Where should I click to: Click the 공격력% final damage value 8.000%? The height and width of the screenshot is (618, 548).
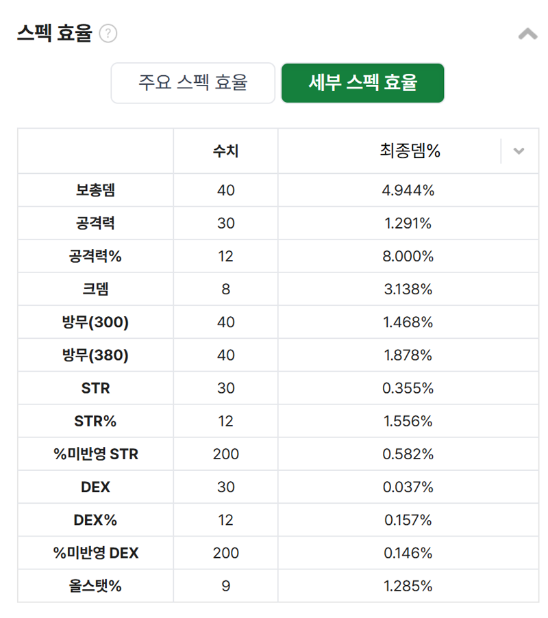click(x=408, y=256)
